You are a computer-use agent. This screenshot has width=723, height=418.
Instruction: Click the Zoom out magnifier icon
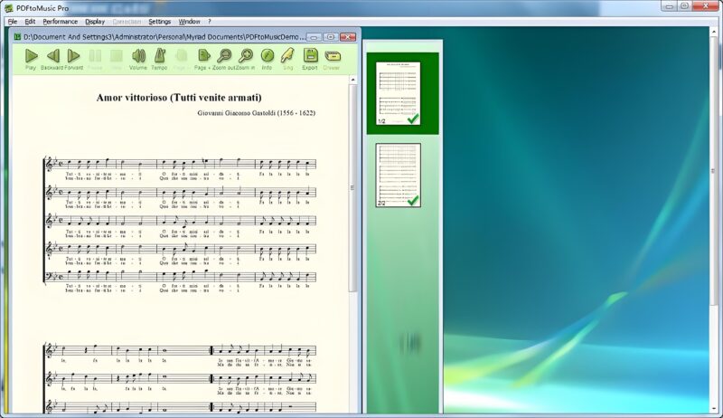pyautogui.click(x=224, y=56)
